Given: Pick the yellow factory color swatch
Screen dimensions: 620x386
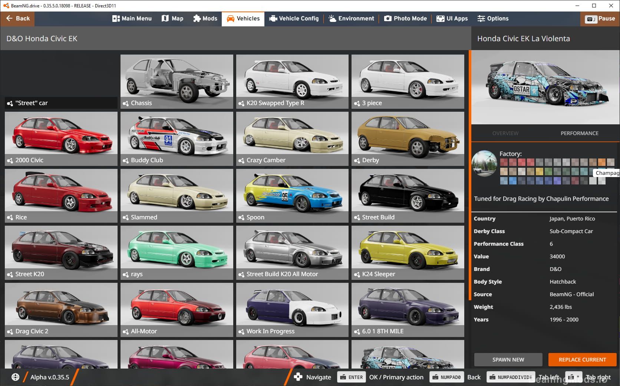Looking at the screenshot, I should point(539,171).
